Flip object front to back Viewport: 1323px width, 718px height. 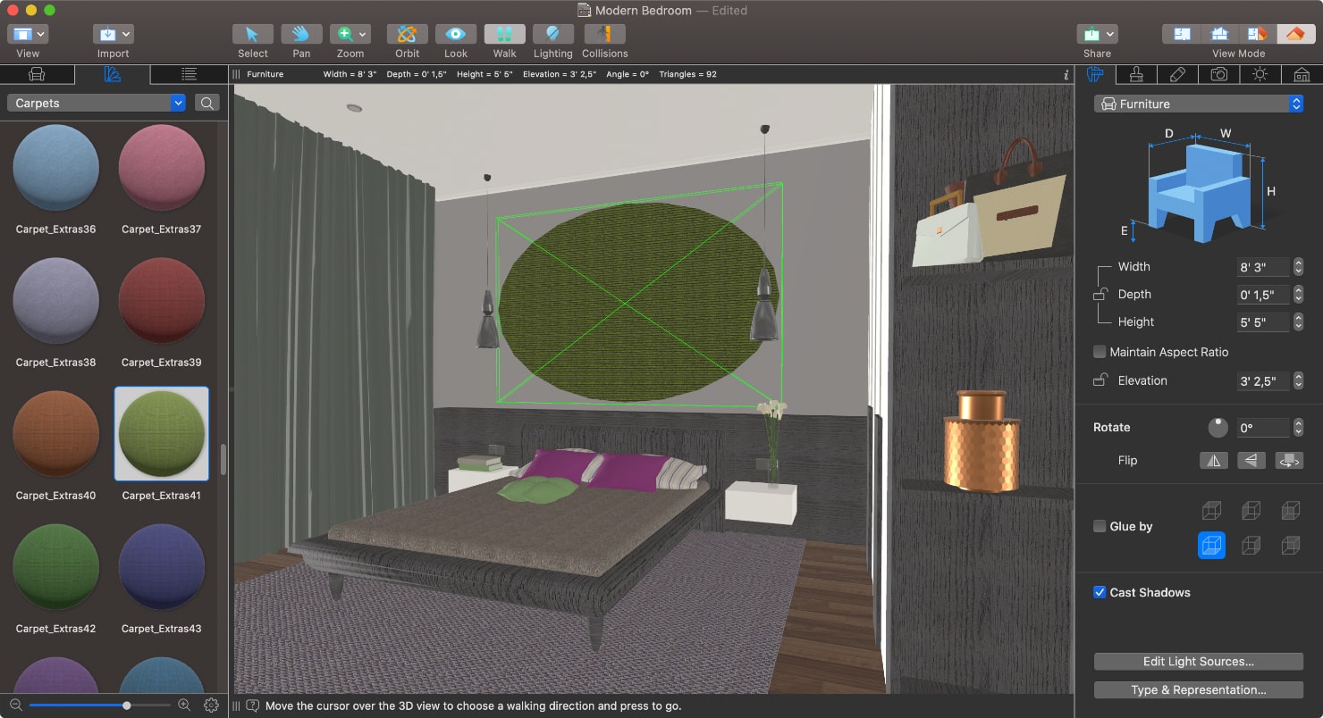(1288, 461)
